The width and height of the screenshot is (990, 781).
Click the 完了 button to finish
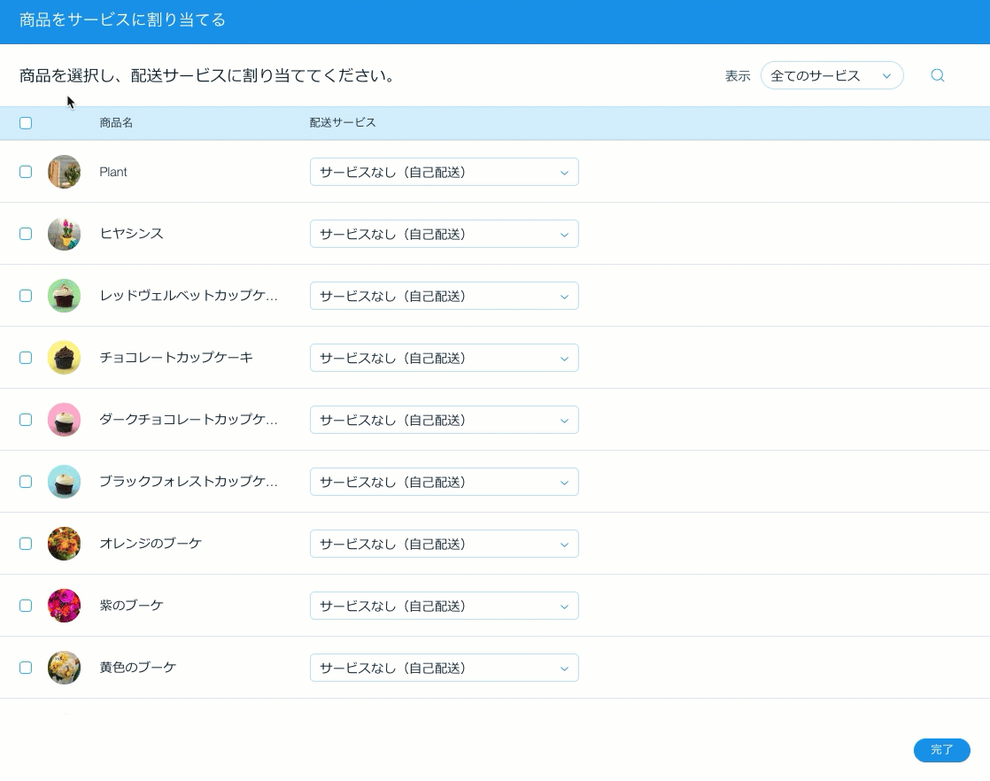[941, 750]
